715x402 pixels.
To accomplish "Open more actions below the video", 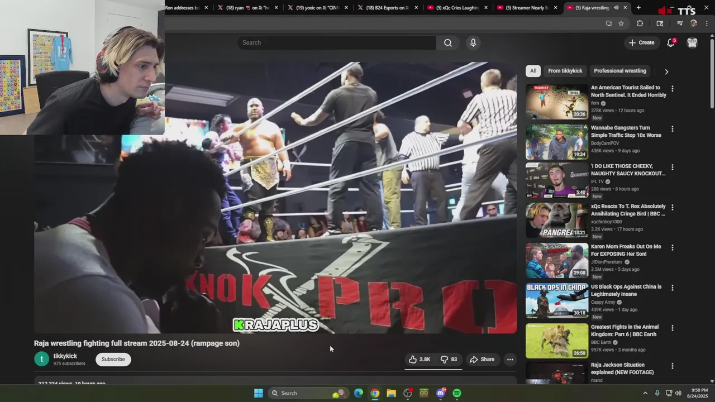I will (510, 360).
